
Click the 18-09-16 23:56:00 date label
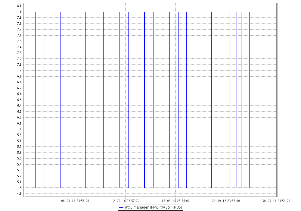tap(175, 201)
